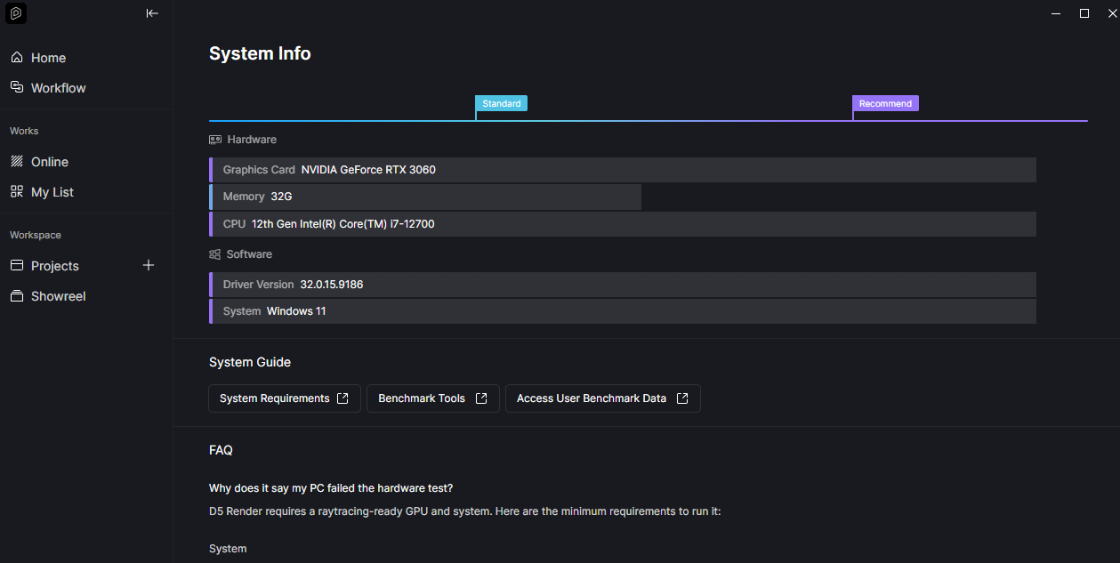Add new project with plus icon

149,265
